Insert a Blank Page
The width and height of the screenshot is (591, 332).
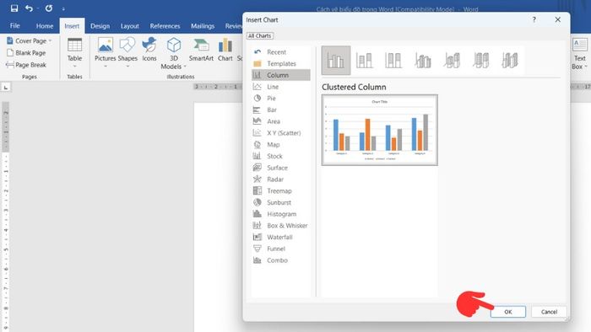[26, 52]
